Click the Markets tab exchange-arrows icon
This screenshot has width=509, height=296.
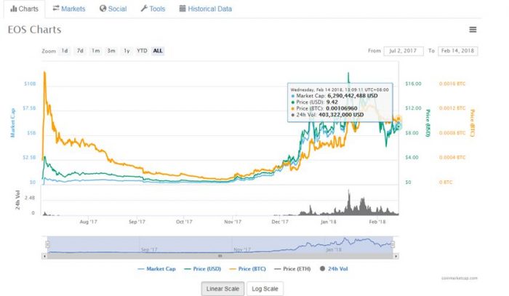(56, 8)
